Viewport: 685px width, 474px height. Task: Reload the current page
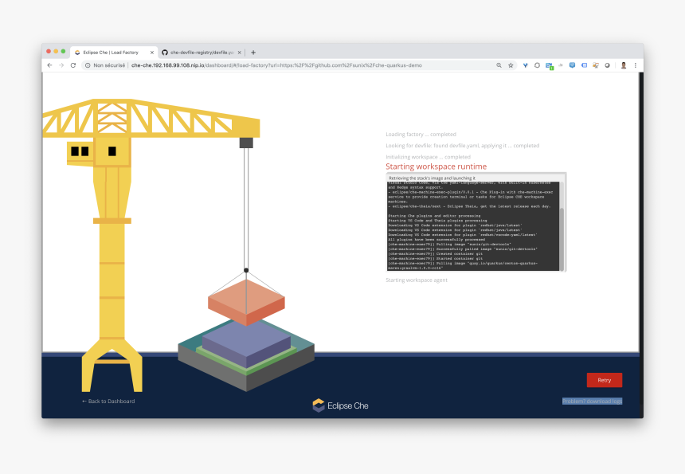(x=73, y=65)
